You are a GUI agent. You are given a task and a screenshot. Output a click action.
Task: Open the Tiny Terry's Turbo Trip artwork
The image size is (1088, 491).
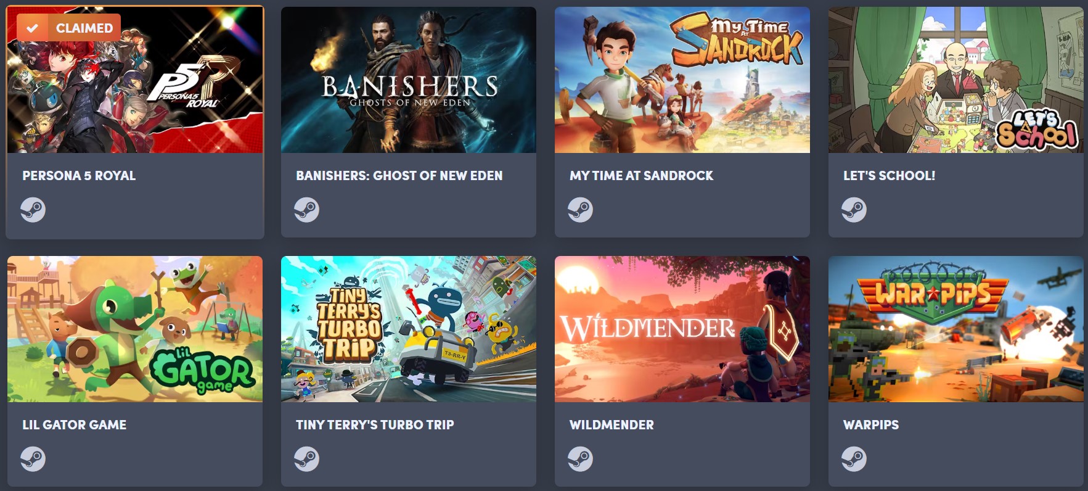click(409, 329)
